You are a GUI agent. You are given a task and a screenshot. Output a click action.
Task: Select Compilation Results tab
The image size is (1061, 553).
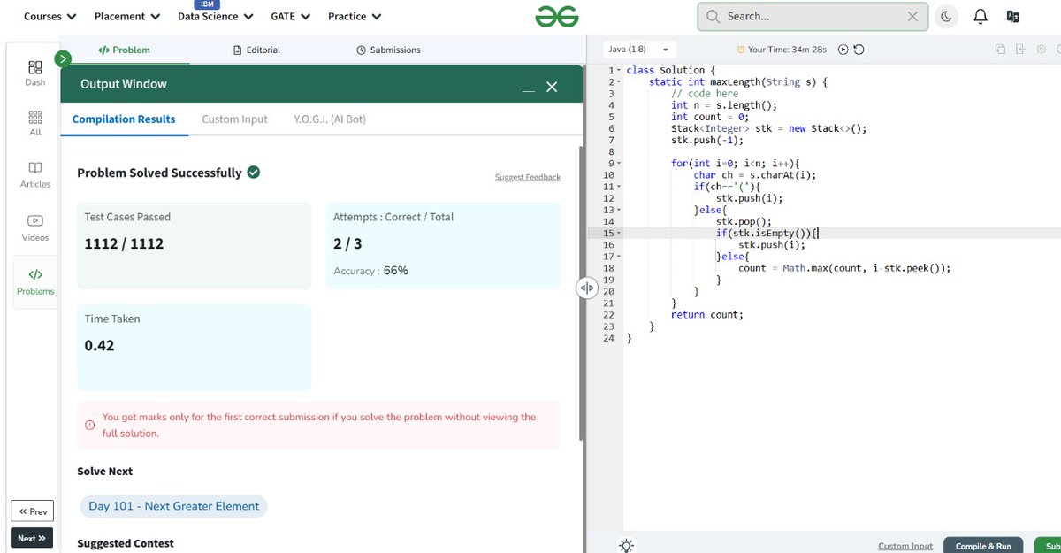[124, 119]
